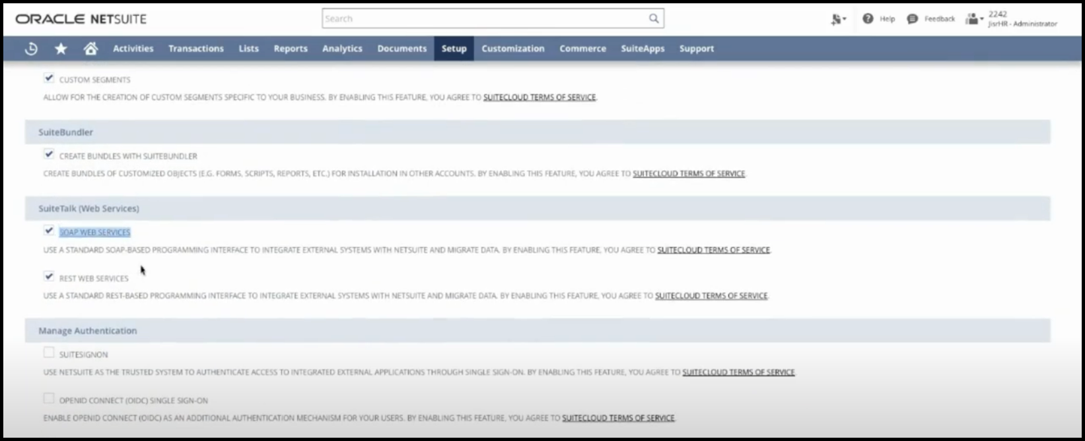Open the create new dropdown icon
The height and width of the screenshot is (441, 1085).
click(x=838, y=19)
